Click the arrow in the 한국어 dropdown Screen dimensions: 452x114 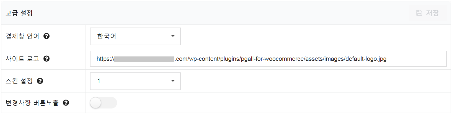(173, 36)
